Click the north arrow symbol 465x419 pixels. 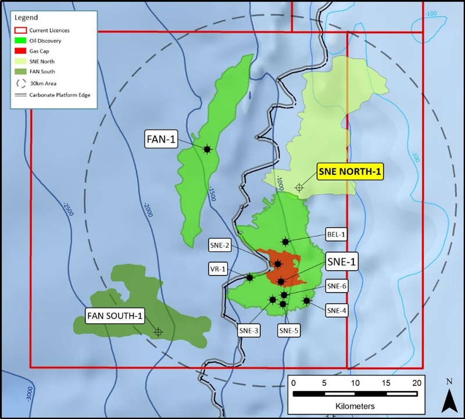[449, 401]
